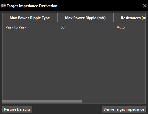Click the horizontal scrollbar thumb
Image resolution: width=148 pixels, height=114 pixels.
tap(42, 101)
